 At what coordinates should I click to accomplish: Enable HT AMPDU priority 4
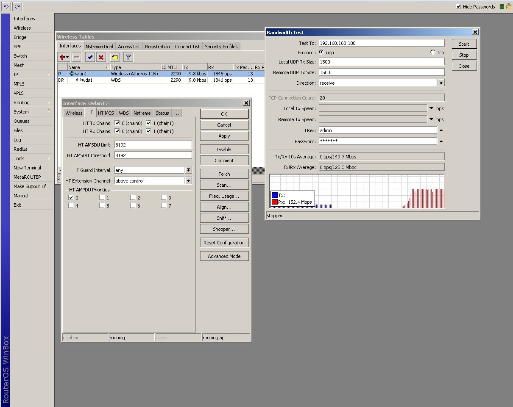[x=71, y=206]
